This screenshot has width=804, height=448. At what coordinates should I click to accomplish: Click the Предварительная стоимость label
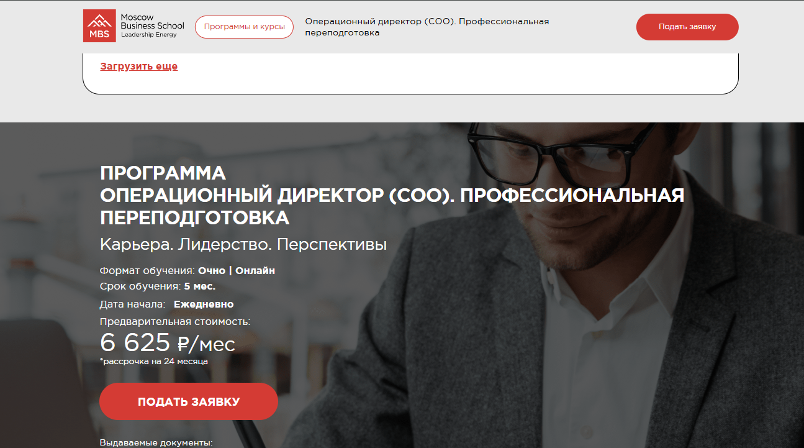175,322
